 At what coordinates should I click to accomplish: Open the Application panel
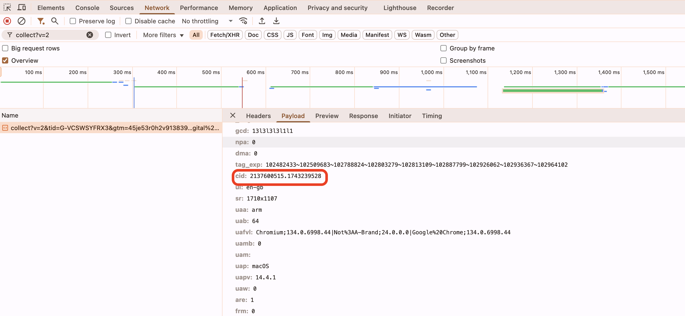pyautogui.click(x=280, y=8)
